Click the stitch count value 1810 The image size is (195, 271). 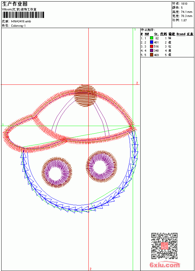[x=184, y=4]
